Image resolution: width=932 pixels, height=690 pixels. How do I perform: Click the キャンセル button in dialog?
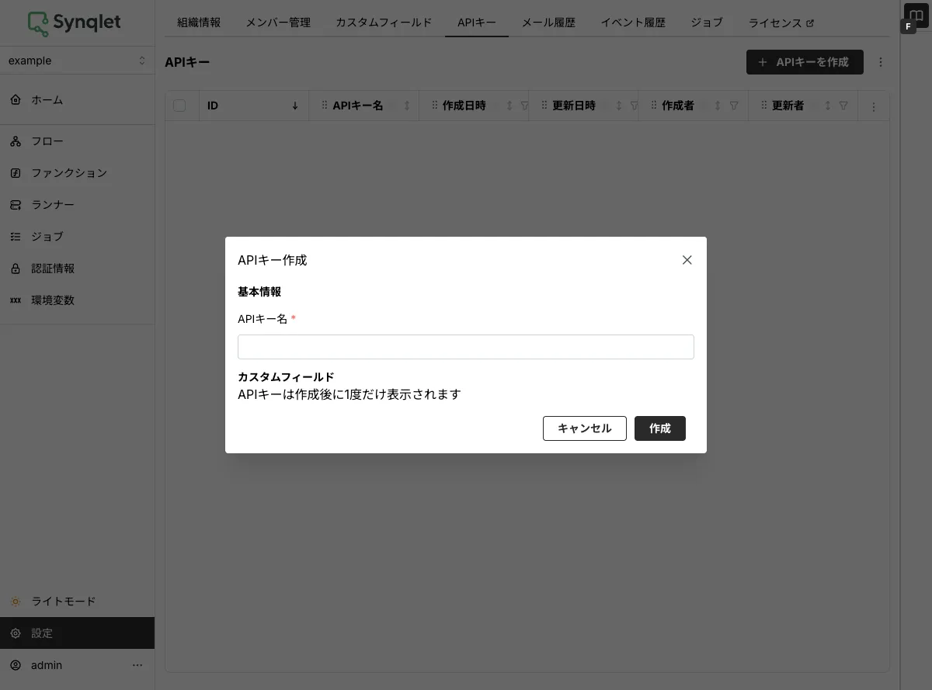585,428
